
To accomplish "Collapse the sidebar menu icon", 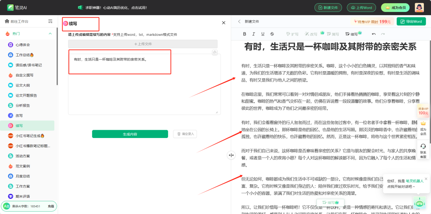I will (x=50, y=21).
